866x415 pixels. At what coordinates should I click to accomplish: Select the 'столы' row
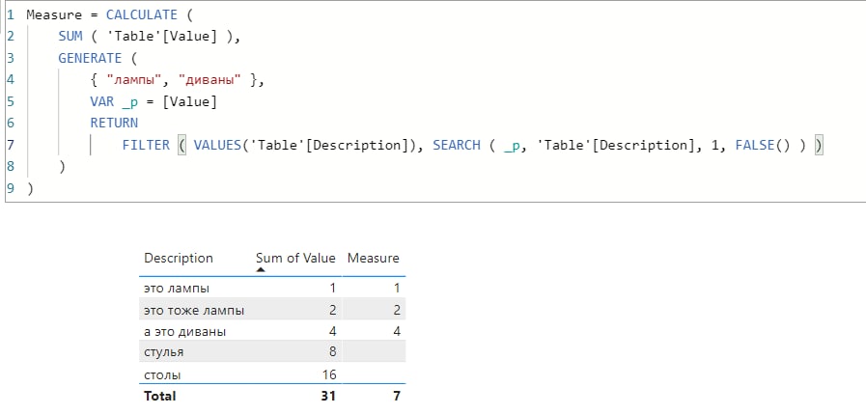(272, 374)
